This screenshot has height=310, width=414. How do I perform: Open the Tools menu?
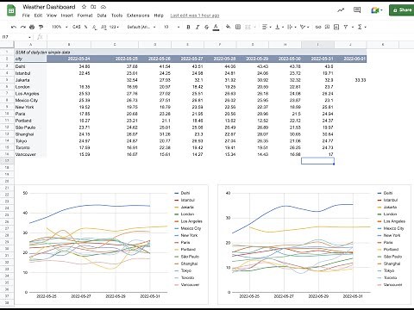(116, 15)
